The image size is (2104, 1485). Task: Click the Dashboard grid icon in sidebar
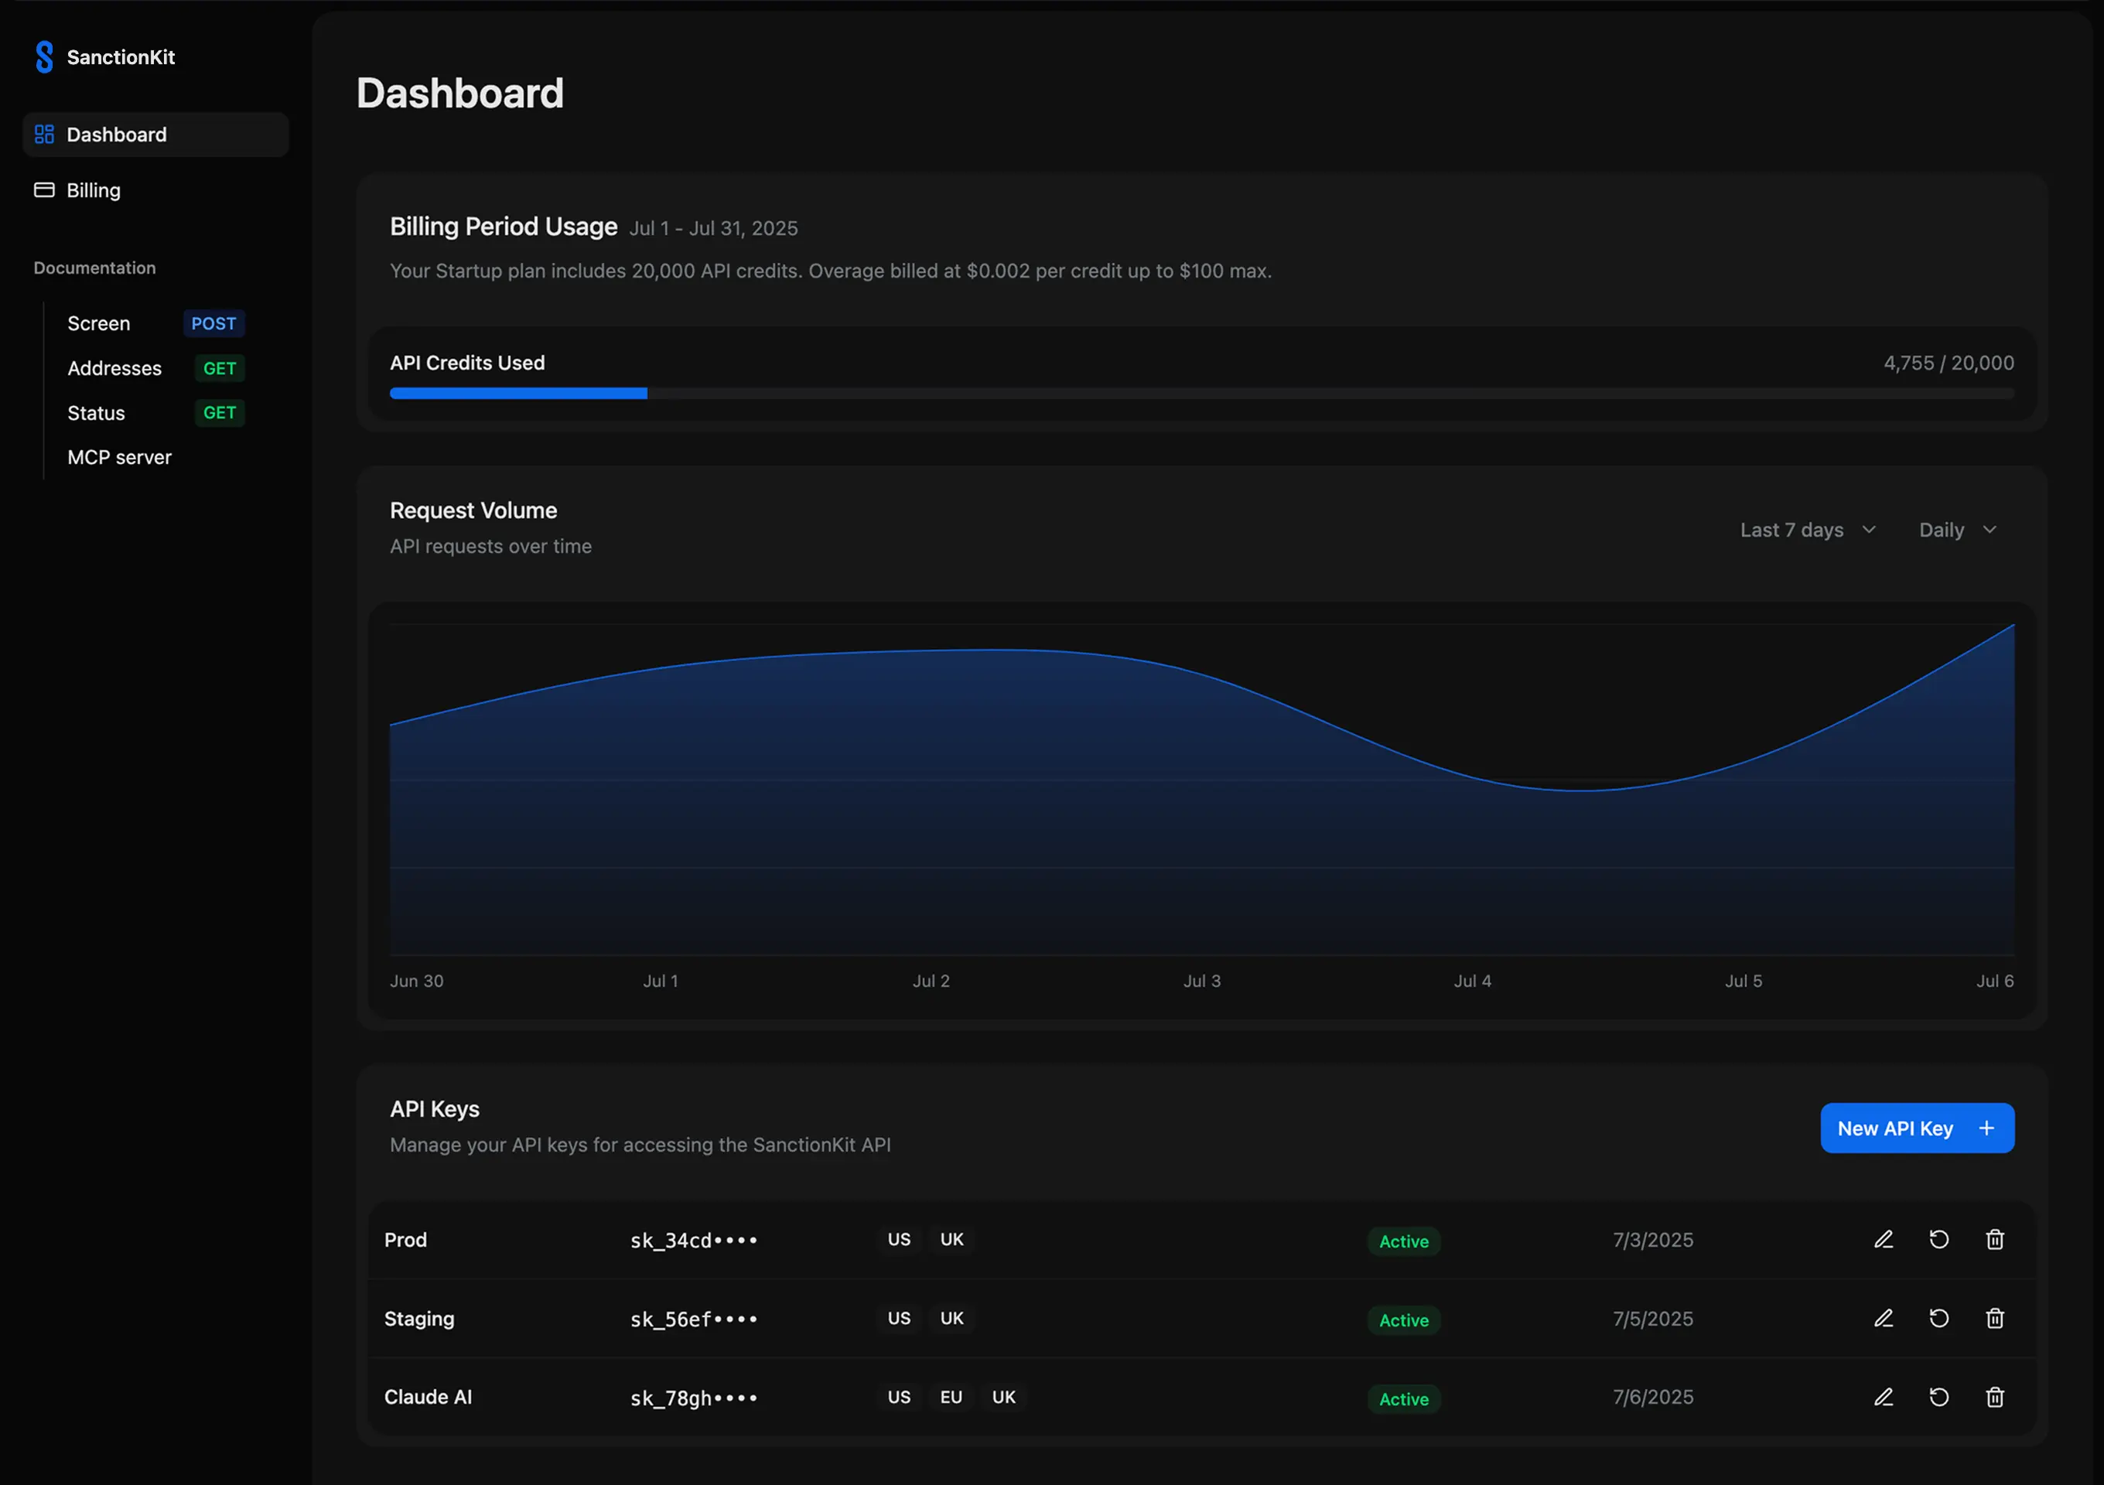[x=44, y=135]
